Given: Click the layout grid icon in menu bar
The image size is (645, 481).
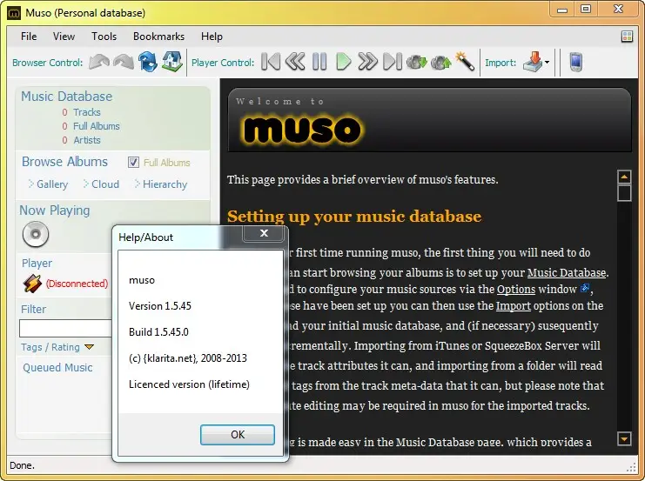Looking at the screenshot, I should 627,37.
